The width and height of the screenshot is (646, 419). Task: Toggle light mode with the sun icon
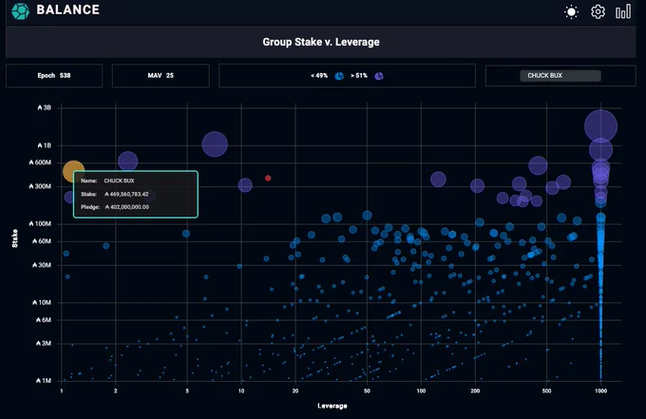coord(571,12)
